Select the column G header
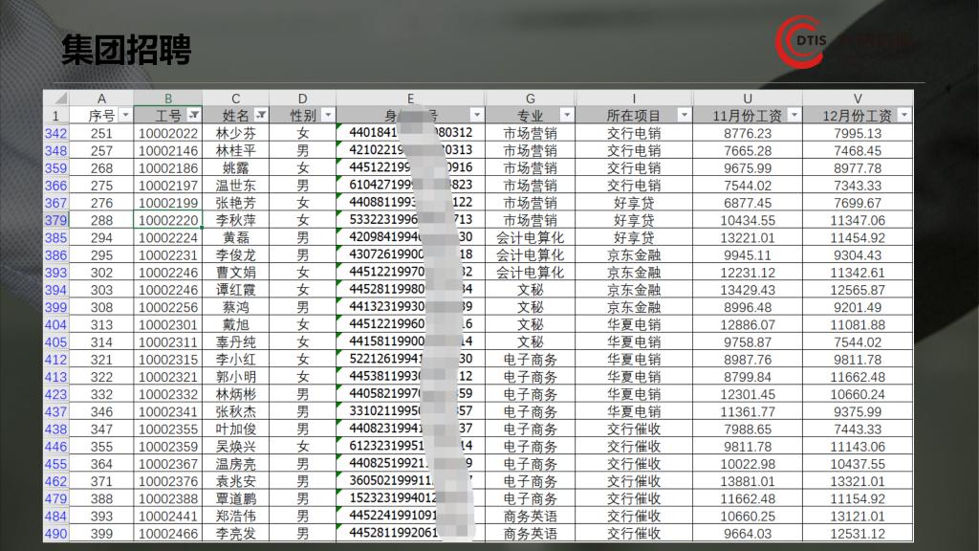 (530, 99)
